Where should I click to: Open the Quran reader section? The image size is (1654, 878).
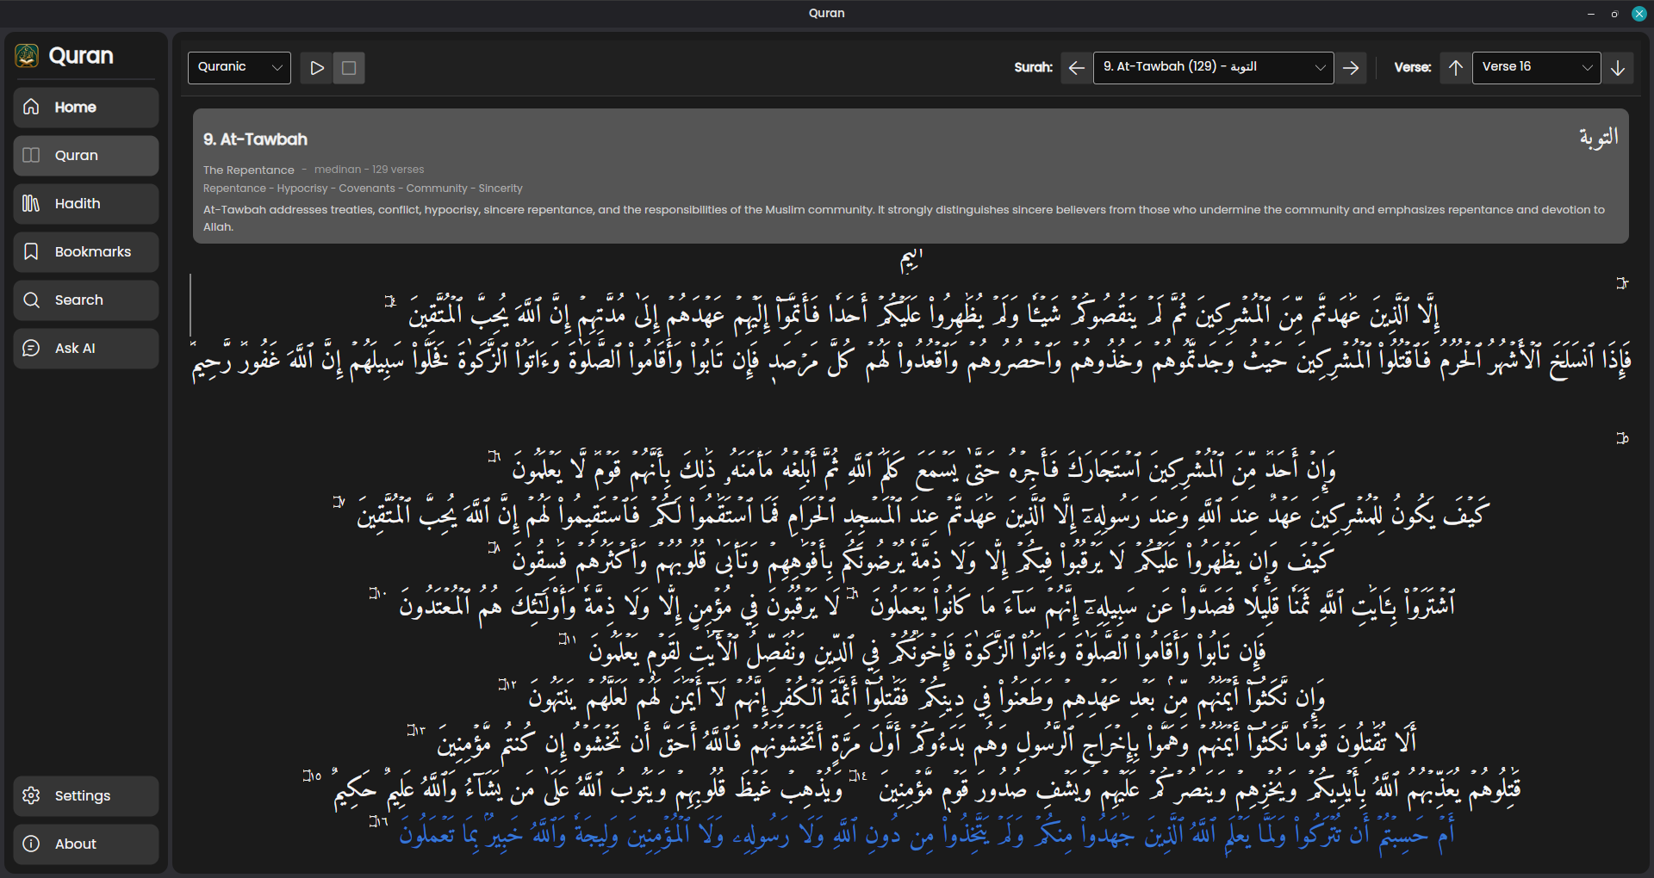86,156
